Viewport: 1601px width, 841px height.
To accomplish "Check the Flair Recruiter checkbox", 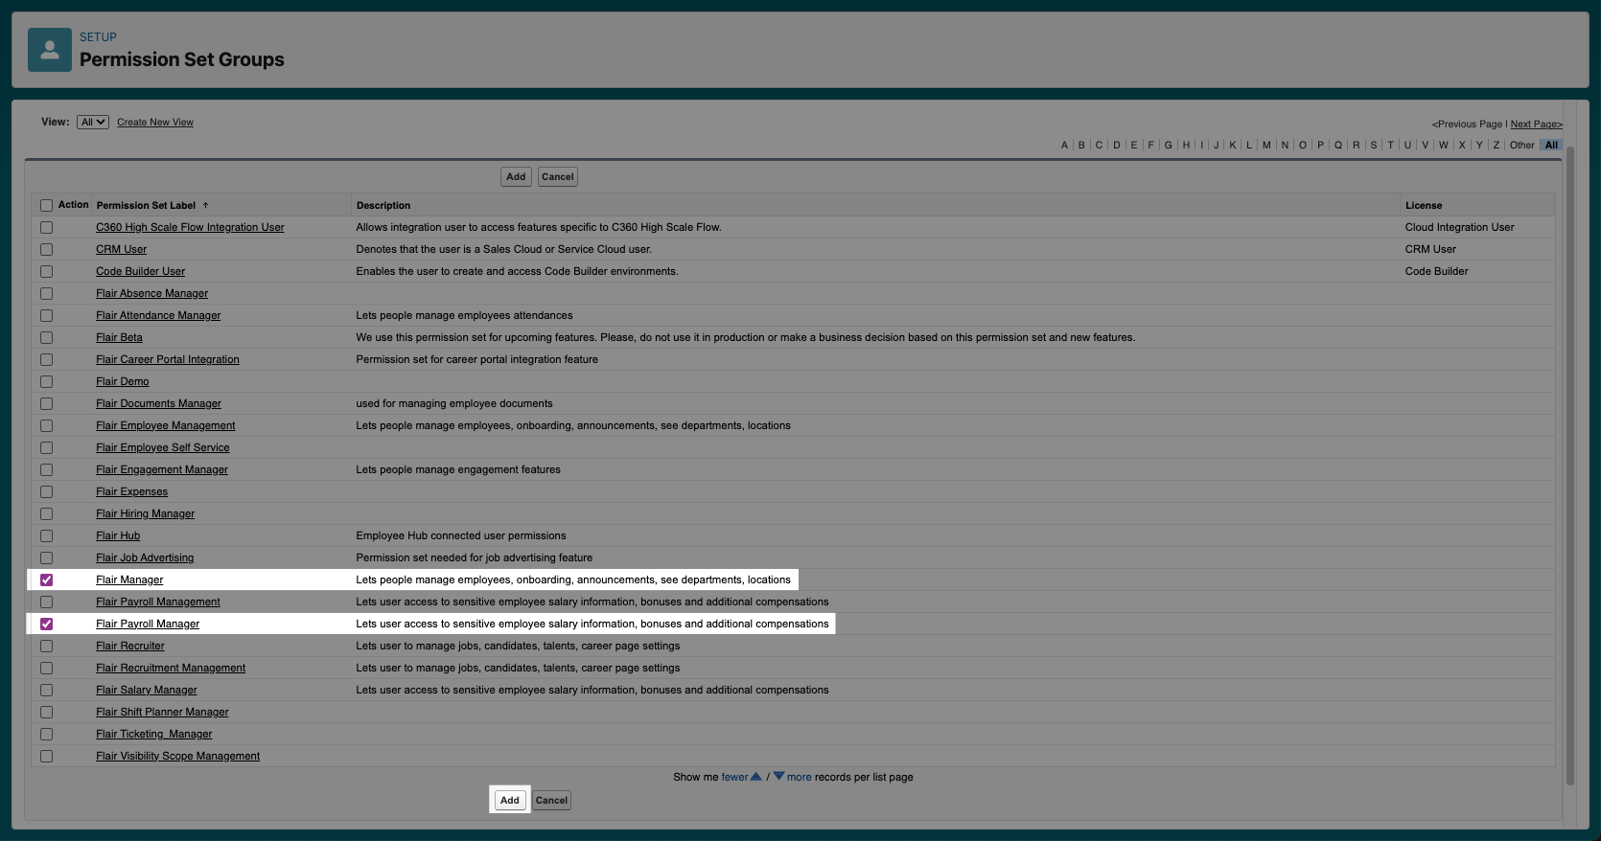I will click(x=46, y=647).
